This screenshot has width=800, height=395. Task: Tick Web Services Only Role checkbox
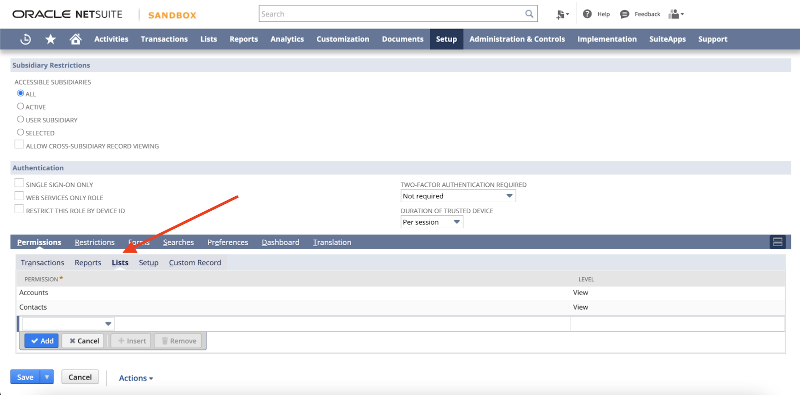[19, 196]
